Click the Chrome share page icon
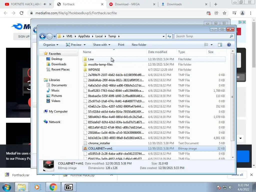The width and height of the screenshot is (256, 192). point(216,13)
